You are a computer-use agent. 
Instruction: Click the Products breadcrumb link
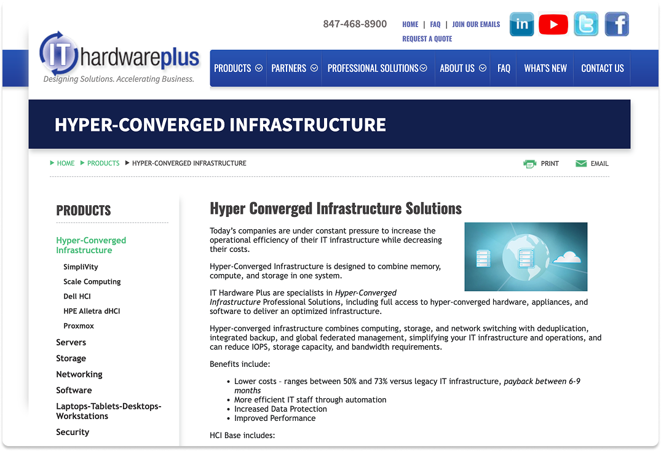pyautogui.click(x=103, y=163)
